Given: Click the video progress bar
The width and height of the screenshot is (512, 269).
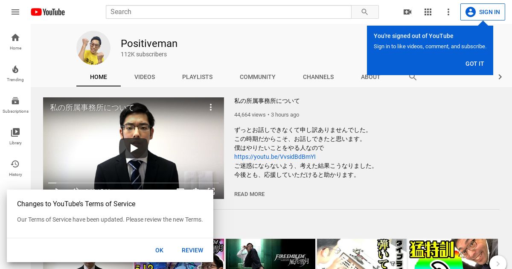Looking at the screenshot, I should 134,183.
